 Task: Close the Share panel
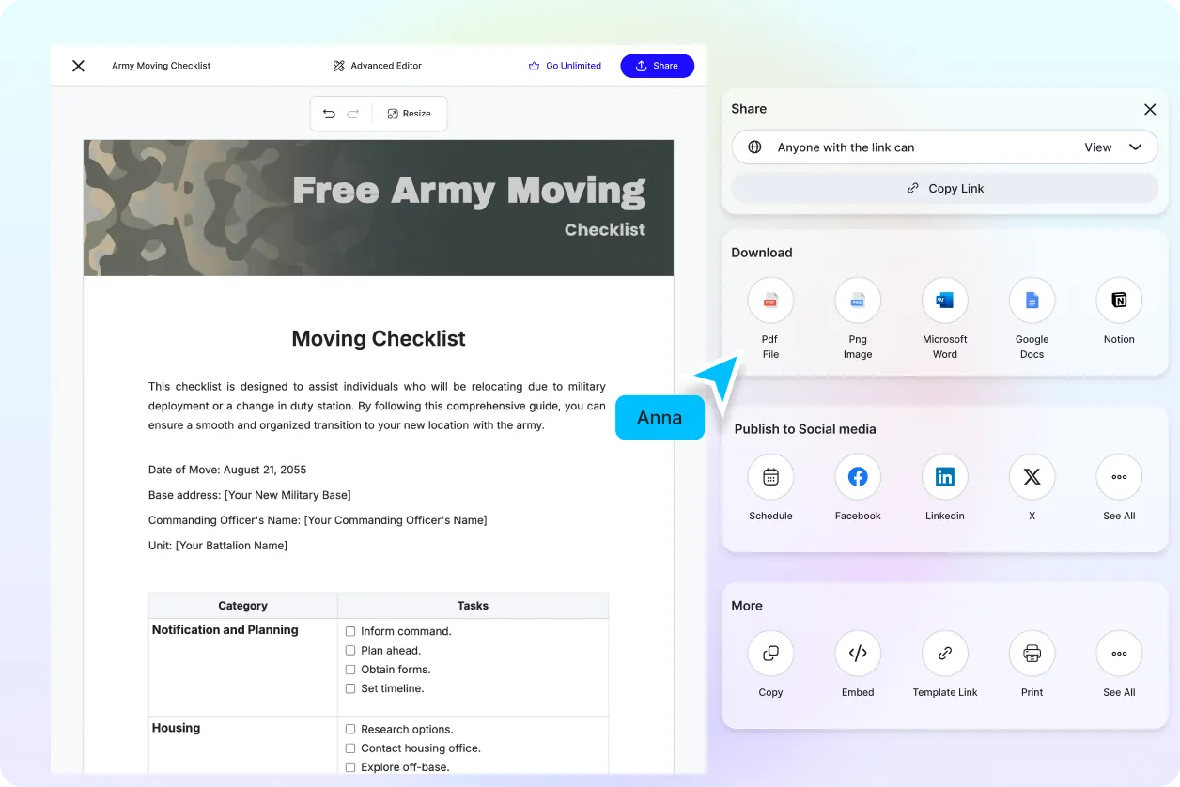(1150, 109)
